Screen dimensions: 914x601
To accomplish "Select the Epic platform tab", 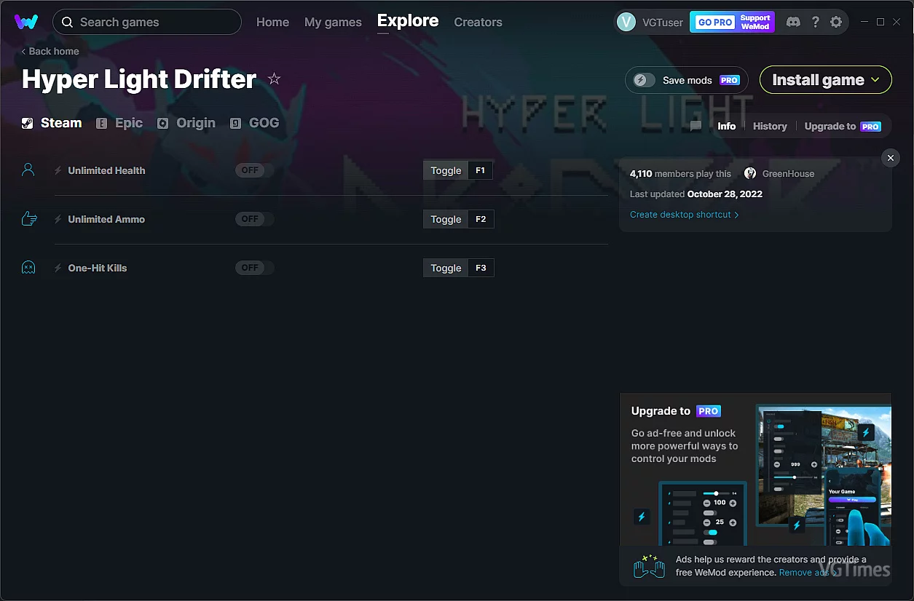I will point(120,123).
